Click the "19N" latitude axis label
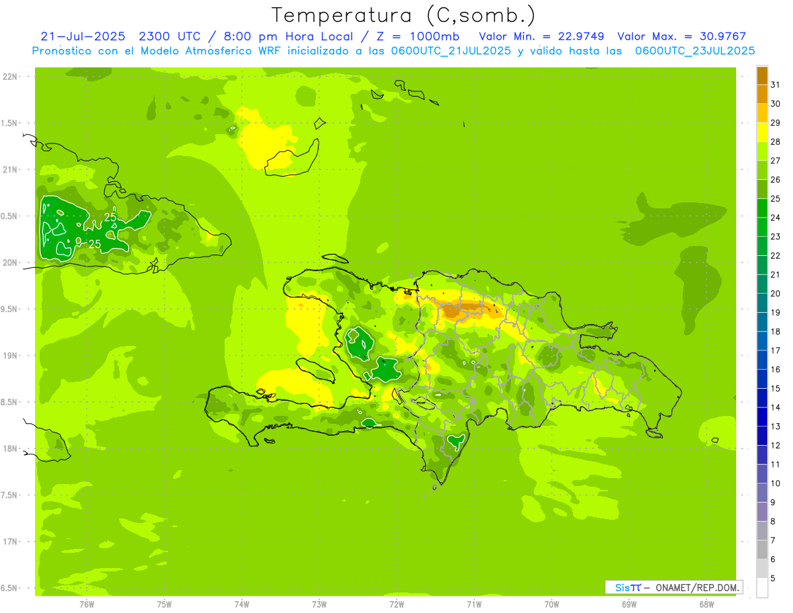The height and width of the screenshot is (613, 793). [10, 356]
